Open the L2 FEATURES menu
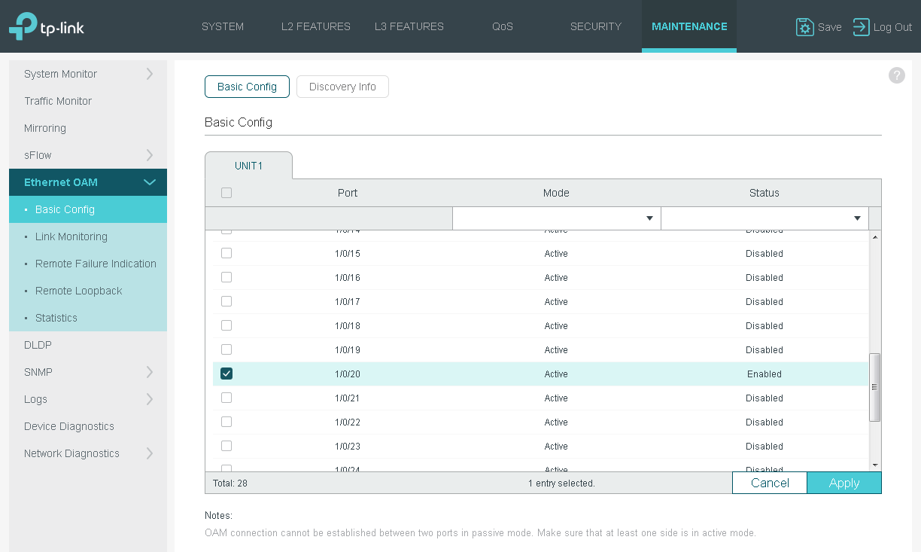 (316, 26)
